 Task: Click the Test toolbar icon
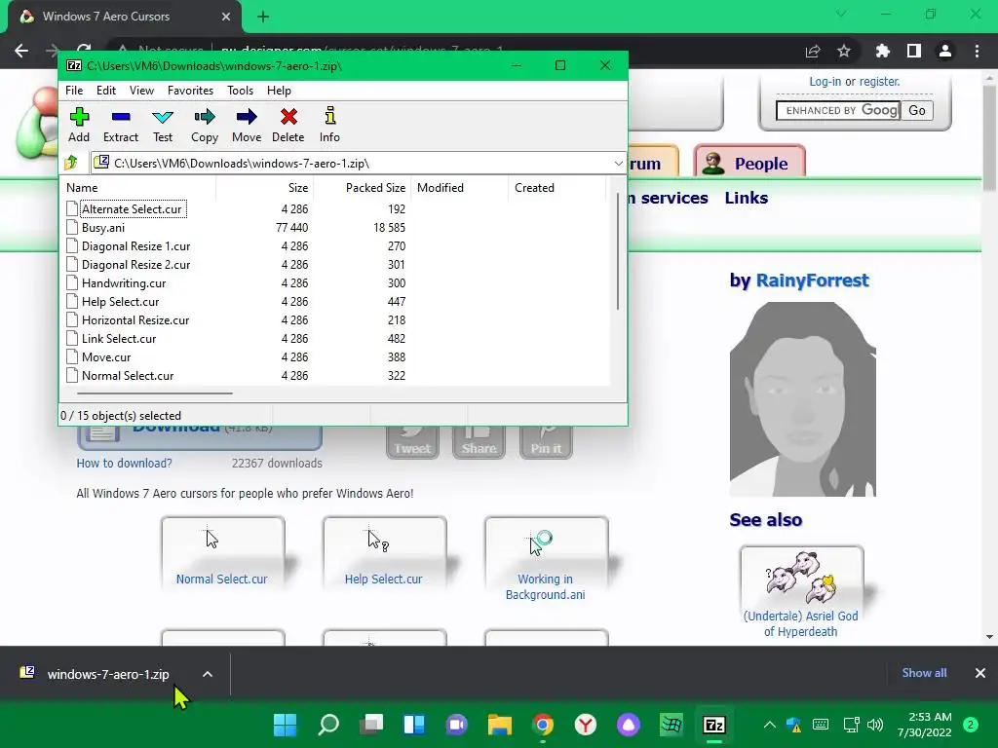coord(163,125)
